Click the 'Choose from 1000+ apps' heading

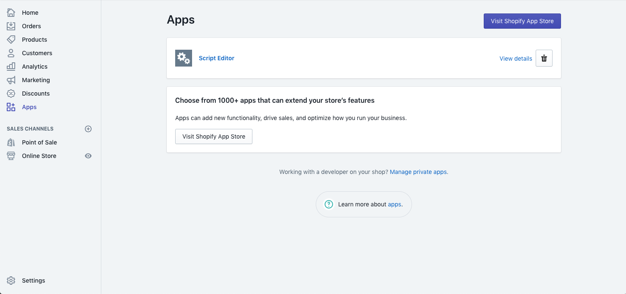275,100
